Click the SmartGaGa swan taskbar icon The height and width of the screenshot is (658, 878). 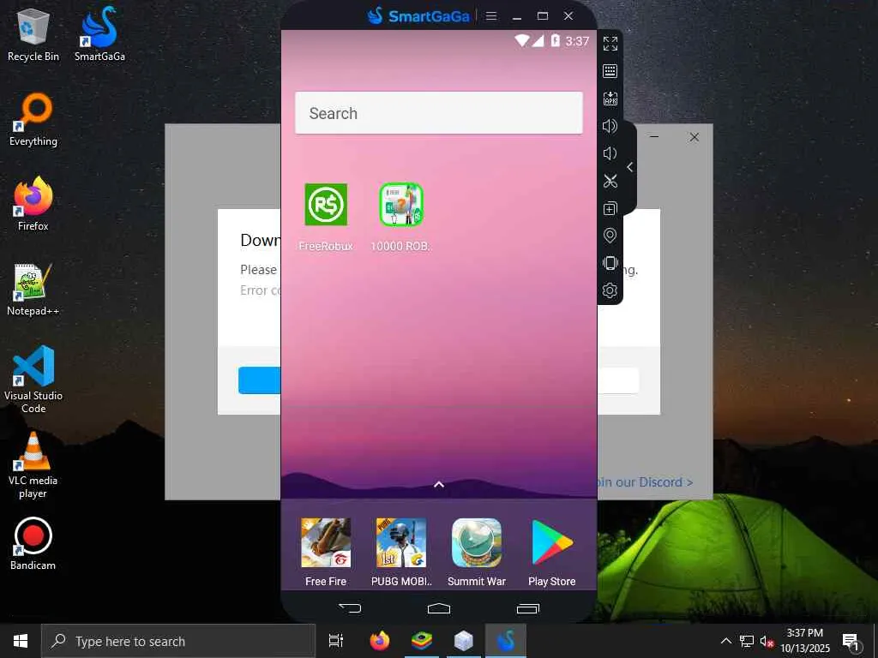click(x=505, y=641)
